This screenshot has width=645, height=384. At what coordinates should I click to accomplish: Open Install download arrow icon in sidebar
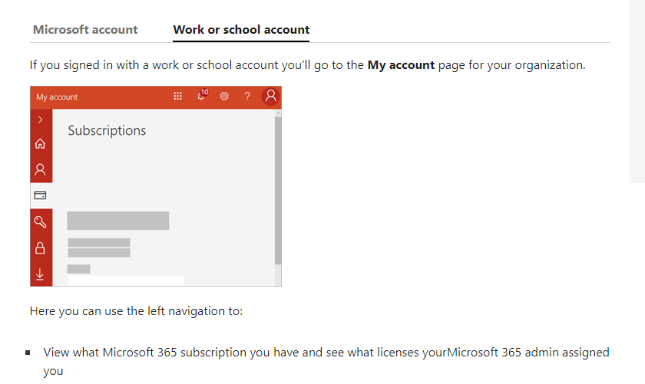(40, 274)
